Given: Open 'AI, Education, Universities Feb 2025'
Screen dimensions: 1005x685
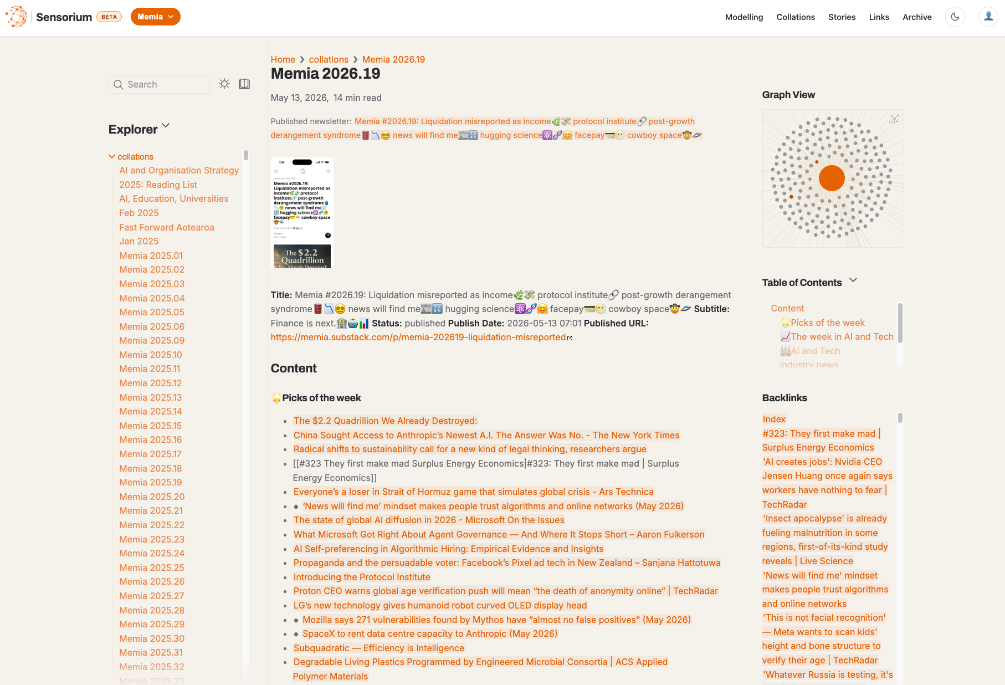Looking at the screenshot, I should pos(173,206).
